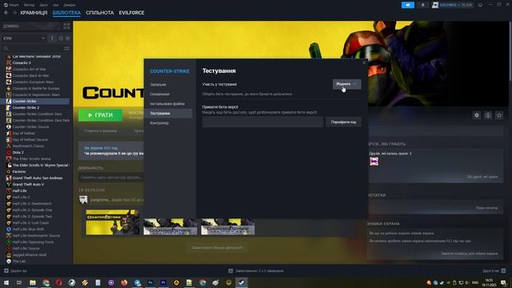
Task: Open the advanced filter sliders icon
Action: pos(66,48)
